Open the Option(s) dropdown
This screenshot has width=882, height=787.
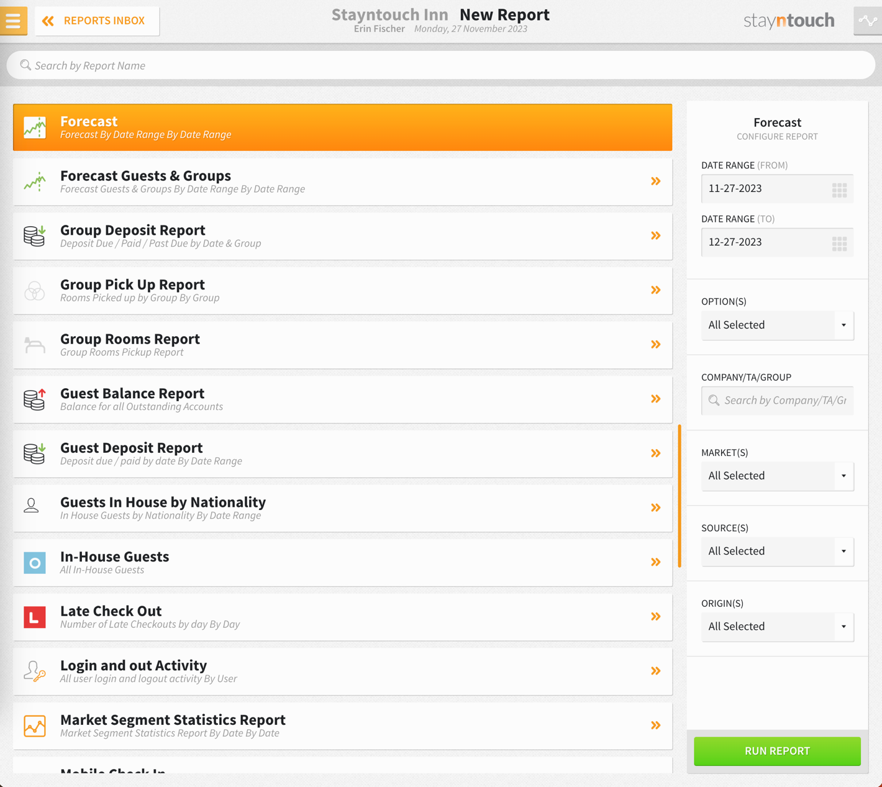(x=777, y=325)
